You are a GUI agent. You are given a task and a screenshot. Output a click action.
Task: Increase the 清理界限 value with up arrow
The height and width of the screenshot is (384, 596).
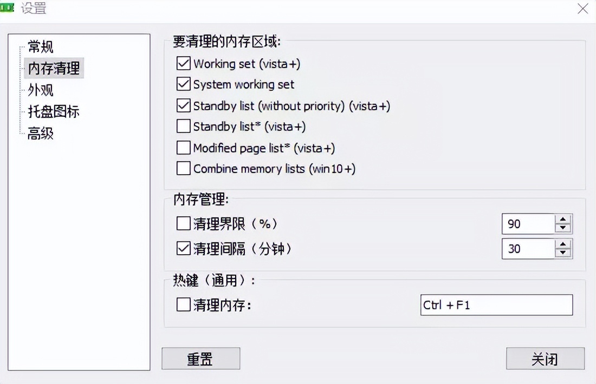pos(563,220)
